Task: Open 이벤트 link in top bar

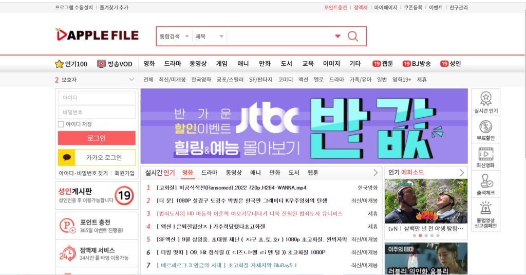Action: [436, 7]
